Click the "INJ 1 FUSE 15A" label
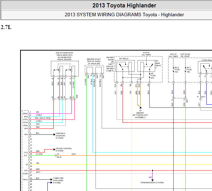 [189, 70]
